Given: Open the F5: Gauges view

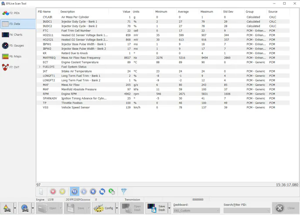Looking at the screenshot, I should point(17,45).
